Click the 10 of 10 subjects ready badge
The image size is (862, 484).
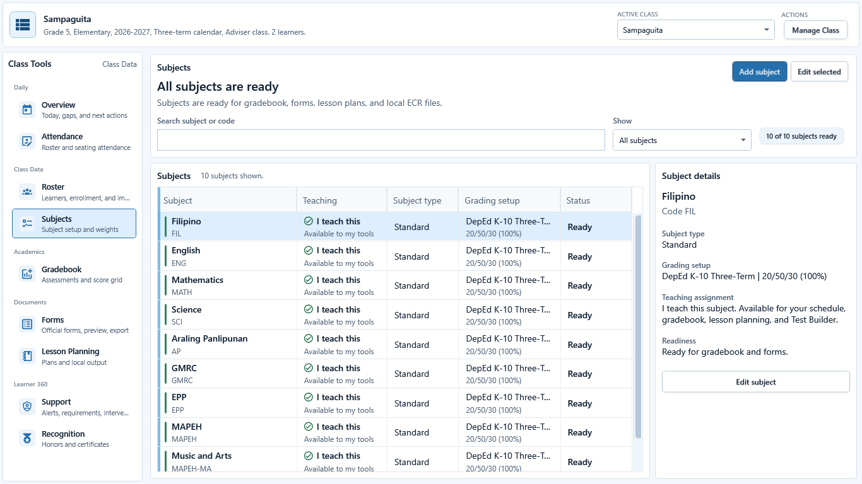[801, 136]
